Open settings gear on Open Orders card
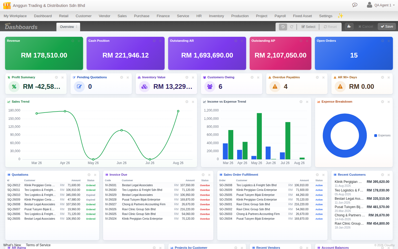Viewport: 398px width, 249px height. point(383,41)
